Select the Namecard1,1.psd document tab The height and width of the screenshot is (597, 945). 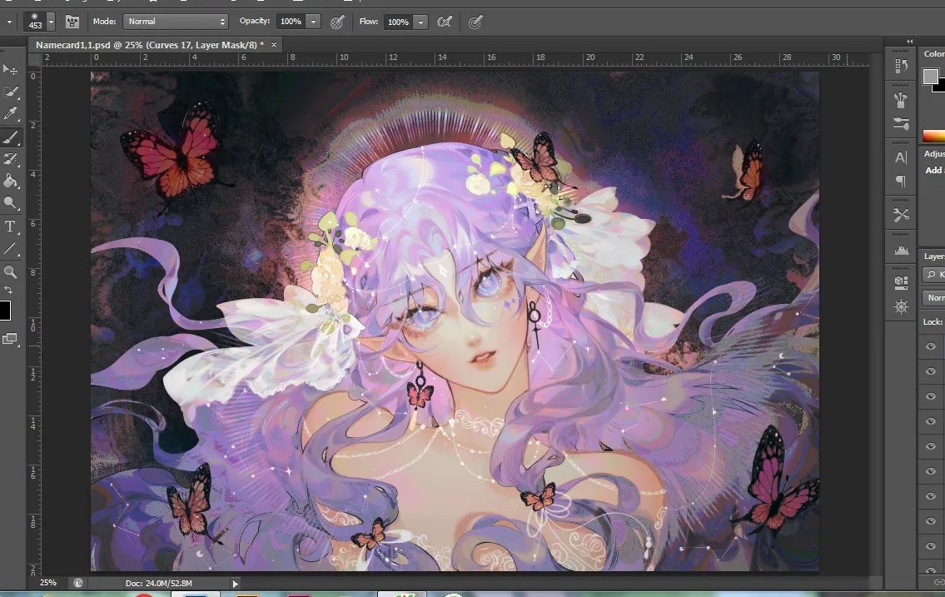coord(150,45)
